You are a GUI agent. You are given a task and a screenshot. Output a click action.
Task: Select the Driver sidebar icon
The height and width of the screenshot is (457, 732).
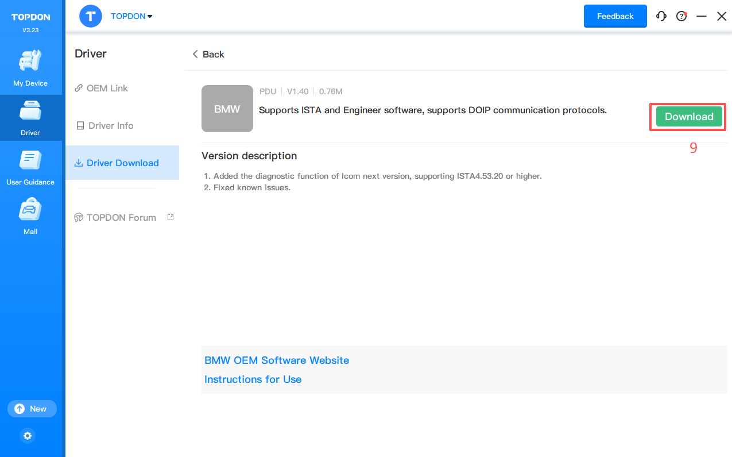coord(30,112)
